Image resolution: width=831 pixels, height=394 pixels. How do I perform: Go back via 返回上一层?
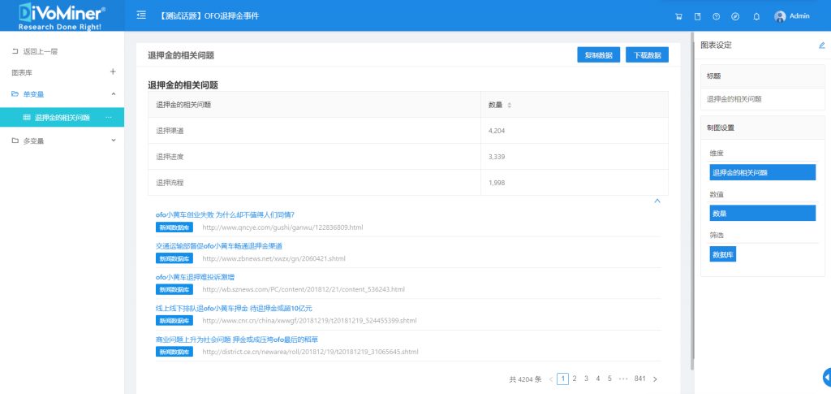34,51
